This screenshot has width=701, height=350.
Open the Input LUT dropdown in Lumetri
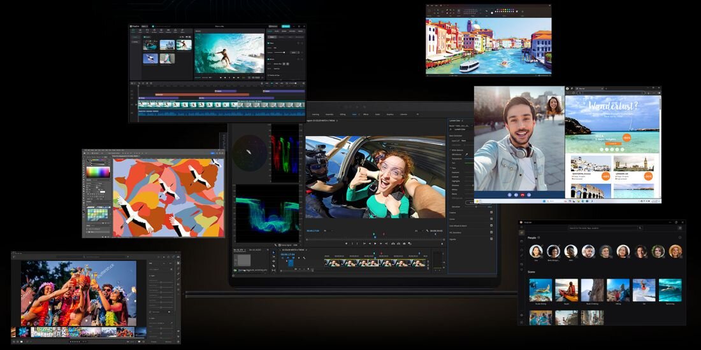tap(467, 141)
